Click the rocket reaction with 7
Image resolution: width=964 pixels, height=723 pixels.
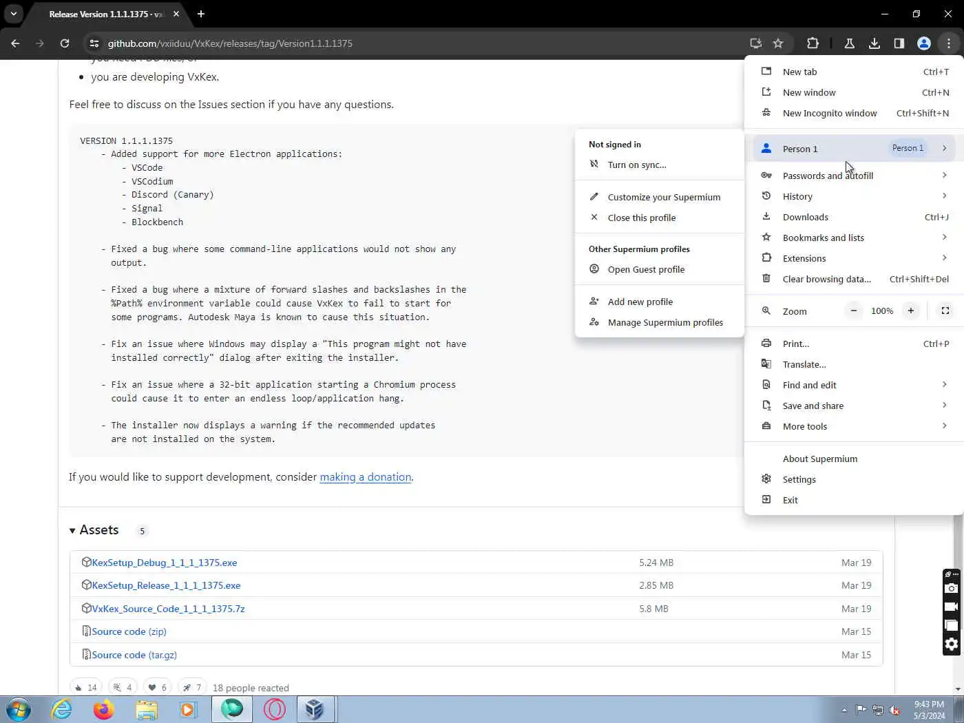pos(192,687)
